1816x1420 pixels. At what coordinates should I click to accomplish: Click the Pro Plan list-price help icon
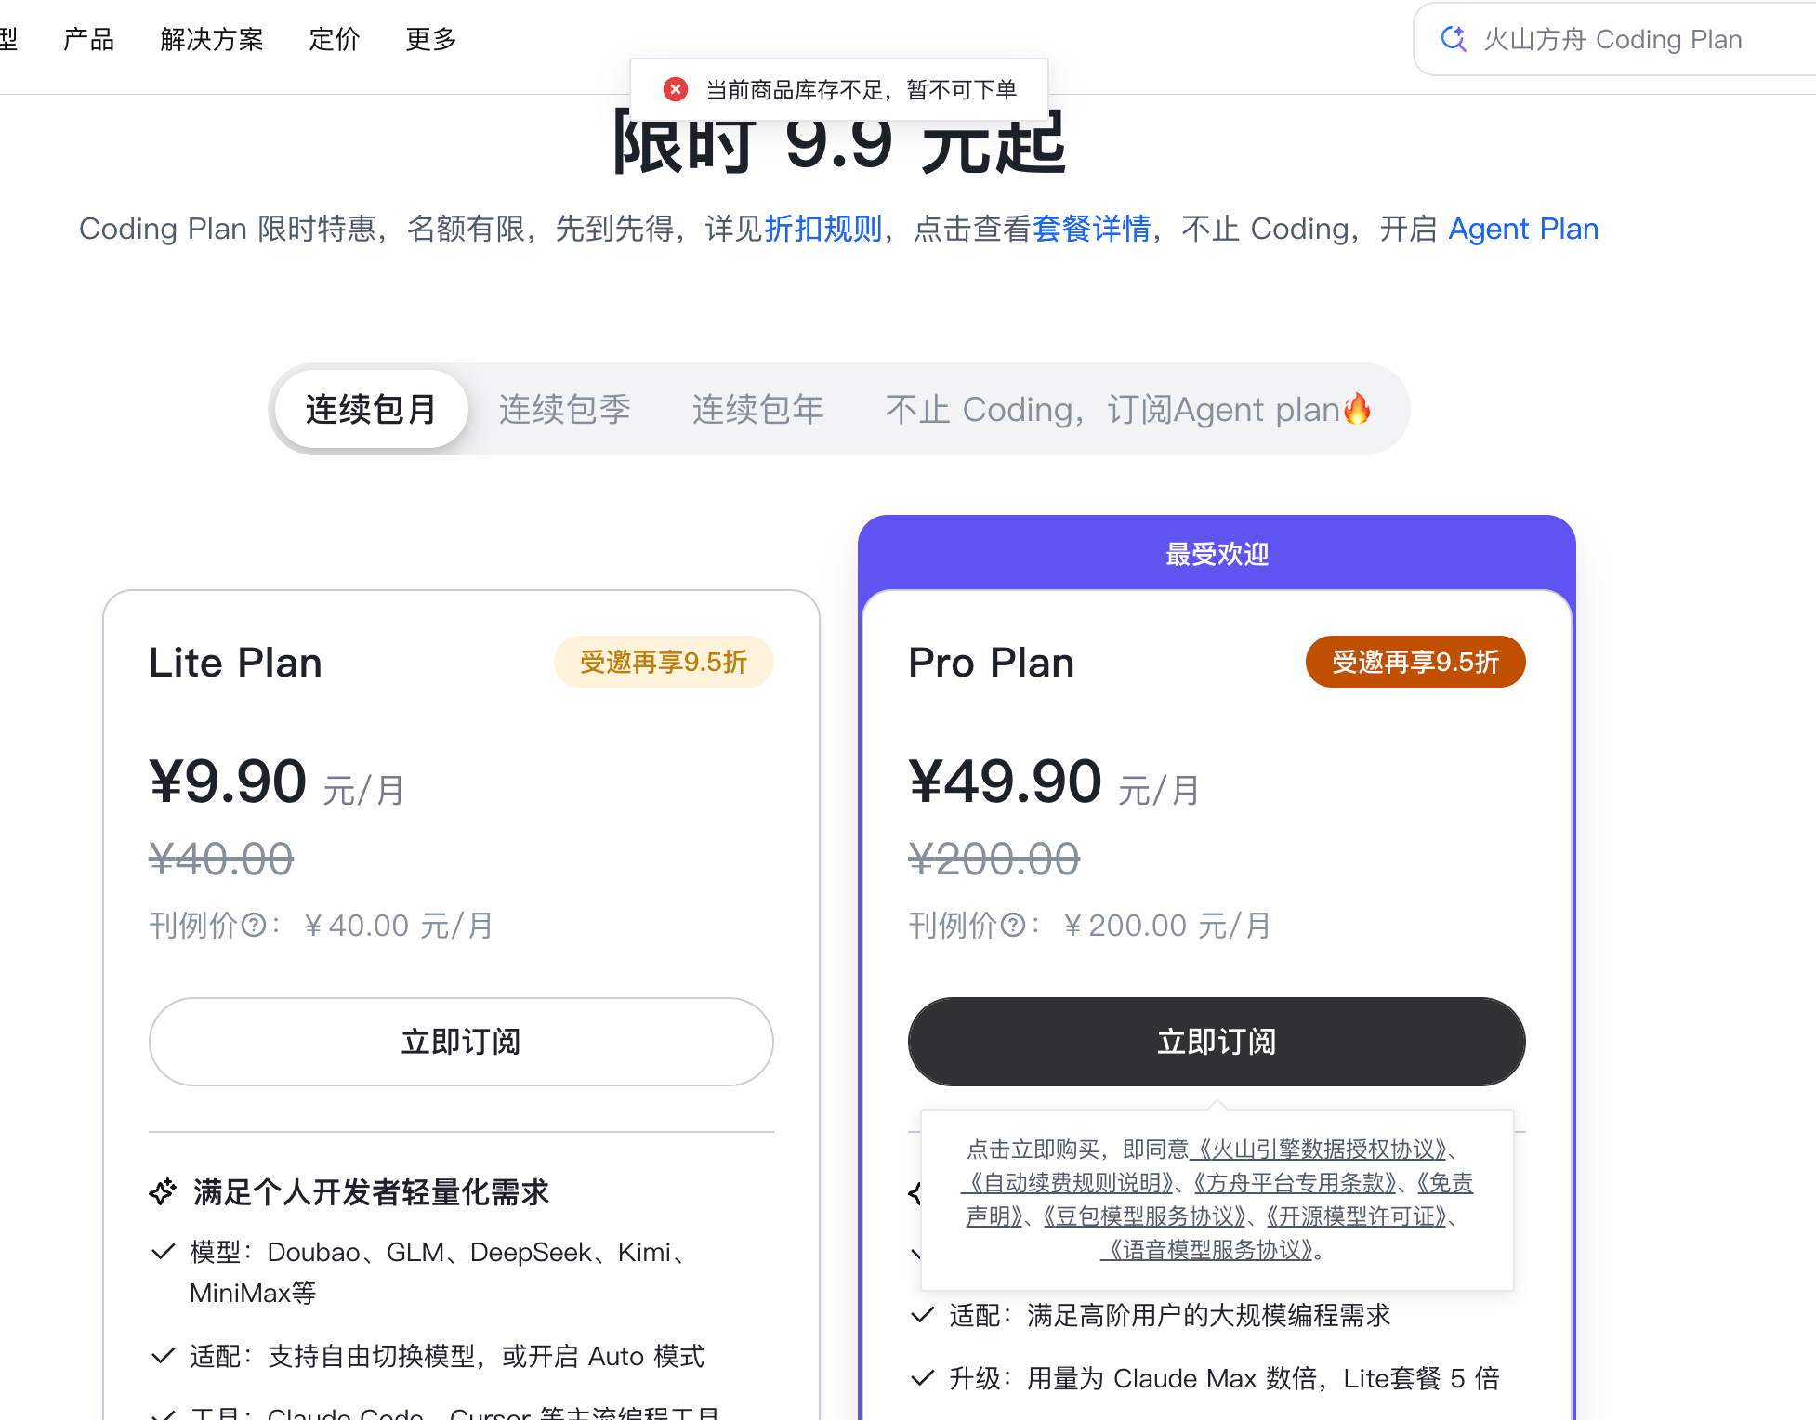(1013, 926)
